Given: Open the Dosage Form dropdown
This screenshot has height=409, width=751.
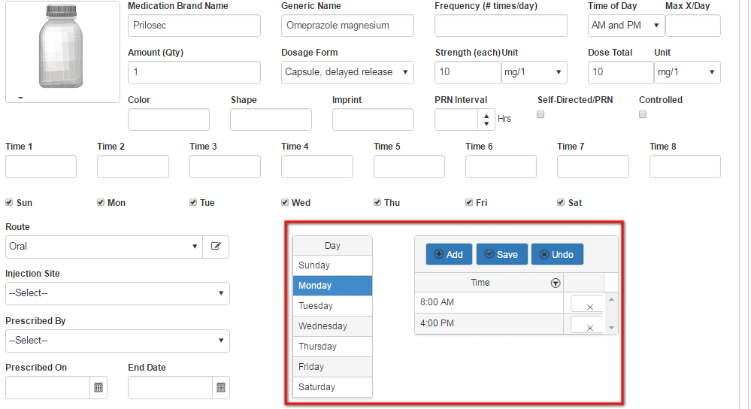Looking at the screenshot, I should (x=347, y=72).
